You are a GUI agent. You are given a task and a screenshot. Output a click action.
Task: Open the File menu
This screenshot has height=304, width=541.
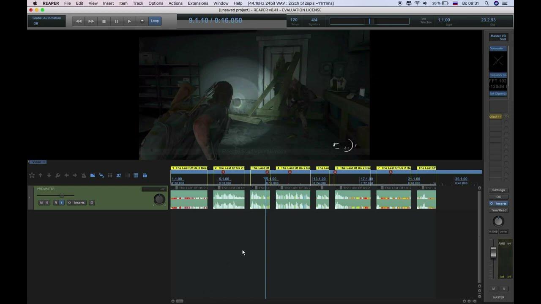pos(67,3)
